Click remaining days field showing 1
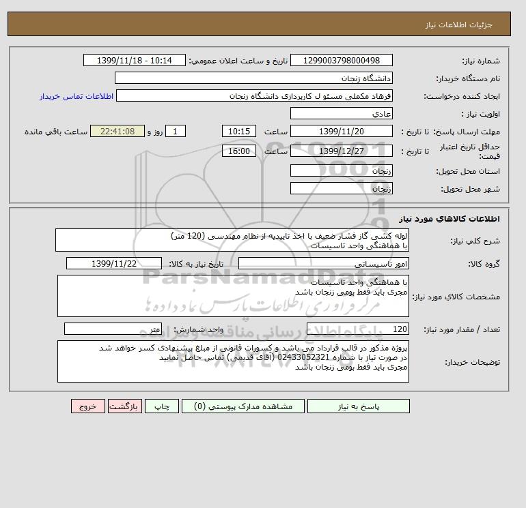Viewport: 526px width, 508px height. coord(175,132)
